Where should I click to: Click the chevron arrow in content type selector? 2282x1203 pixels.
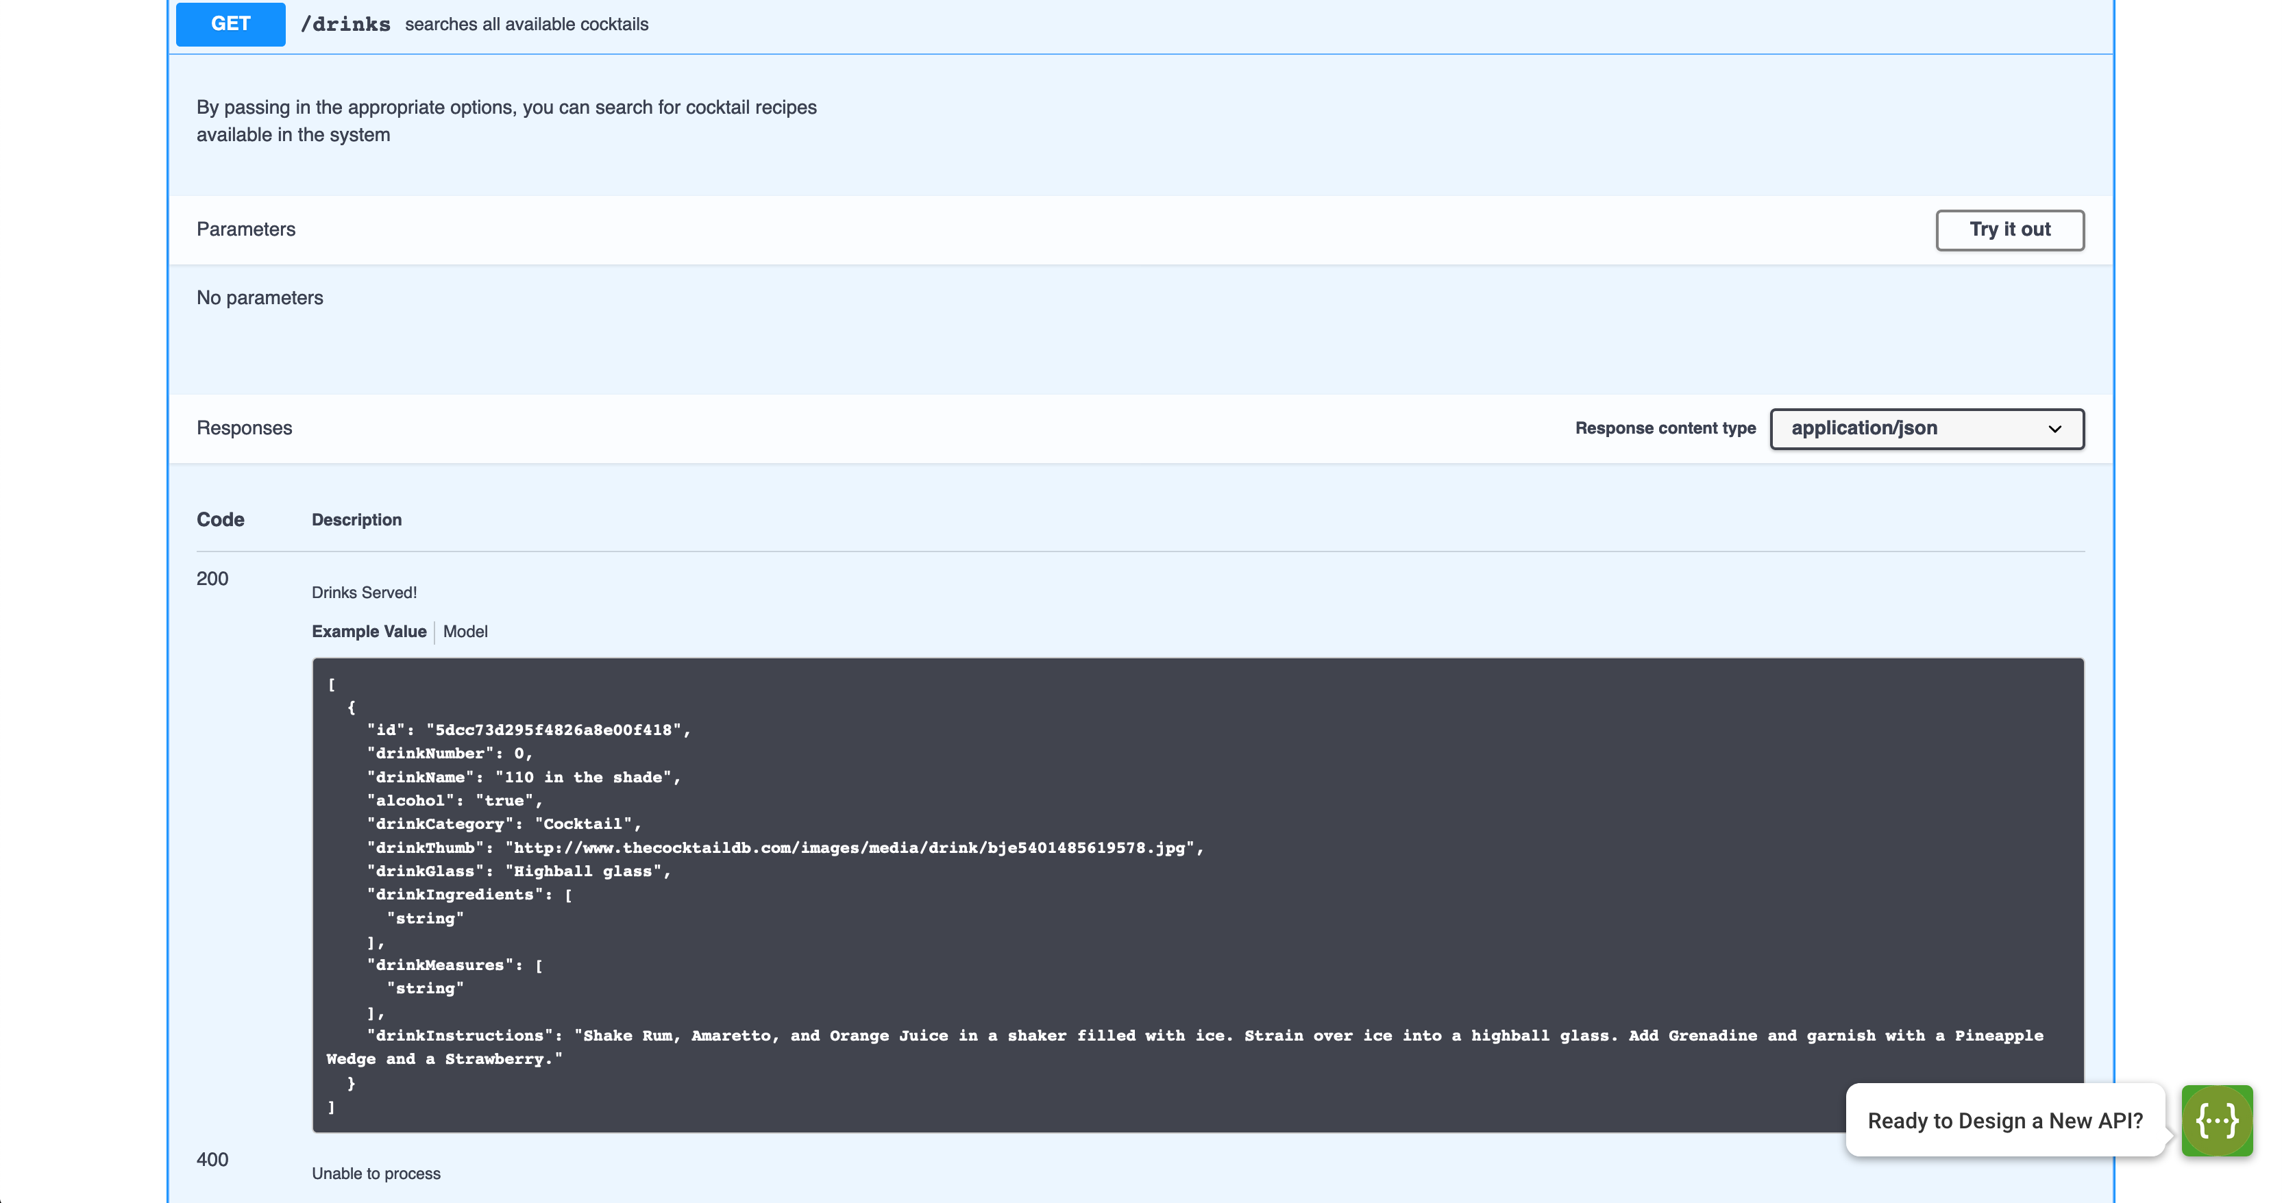point(2054,429)
